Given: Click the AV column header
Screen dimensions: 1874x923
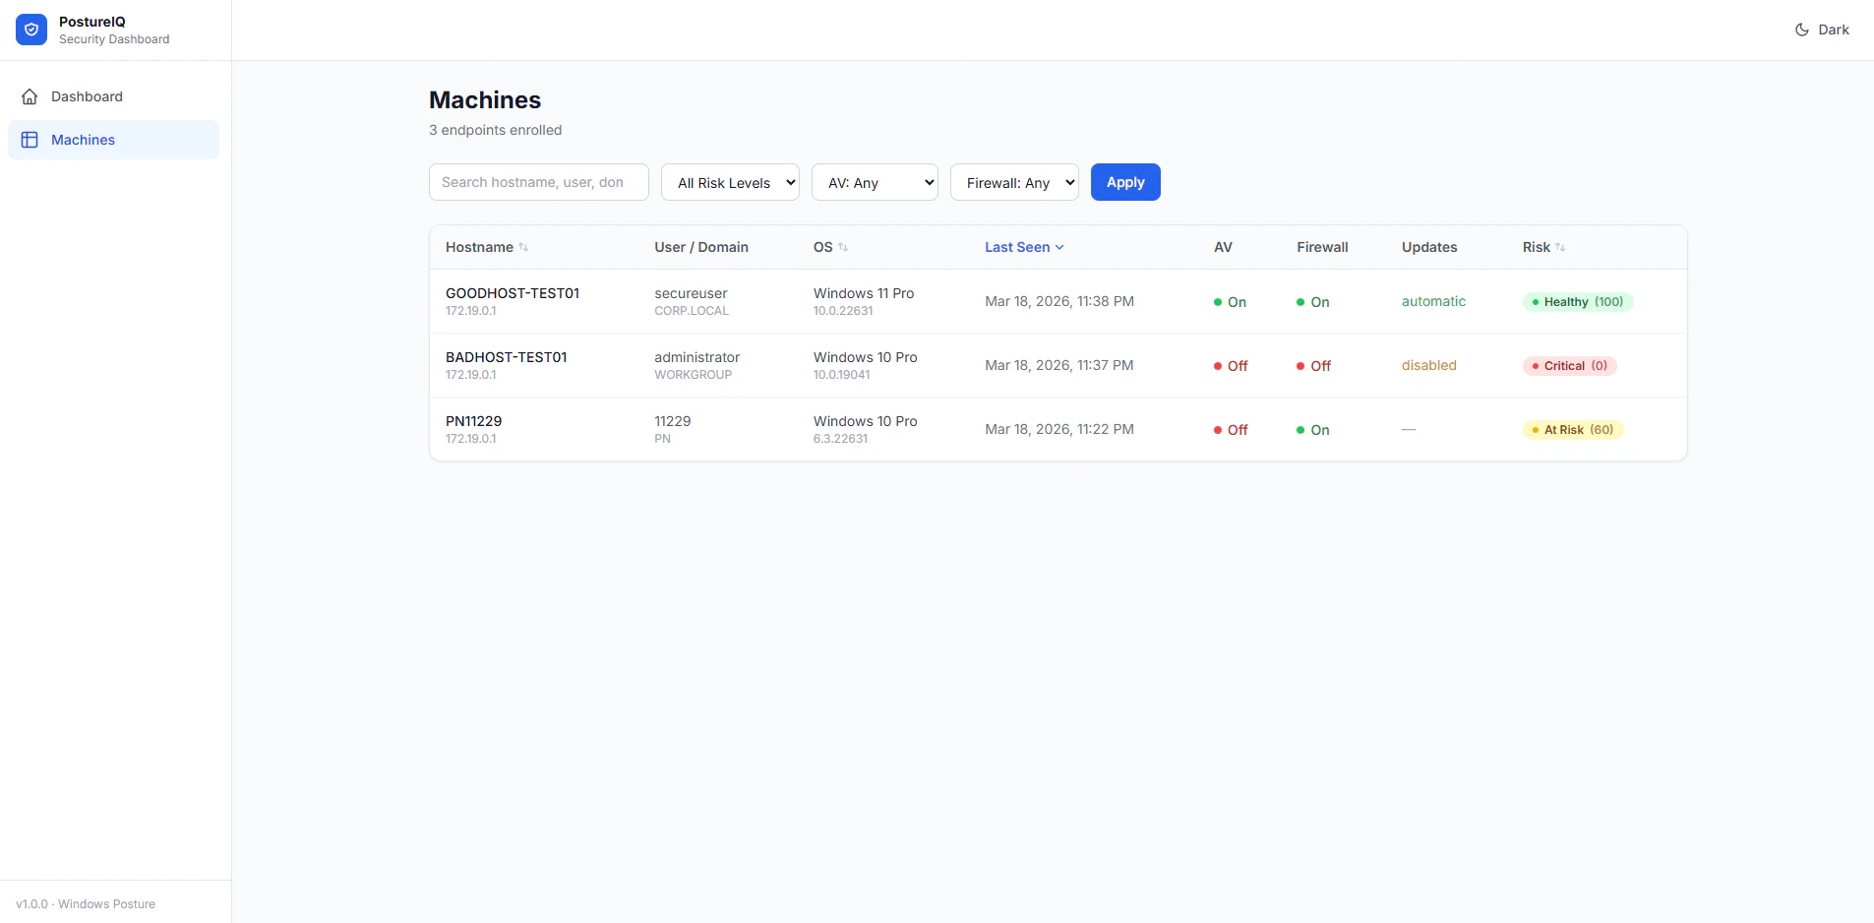Looking at the screenshot, I should [x=1223, y=247].
